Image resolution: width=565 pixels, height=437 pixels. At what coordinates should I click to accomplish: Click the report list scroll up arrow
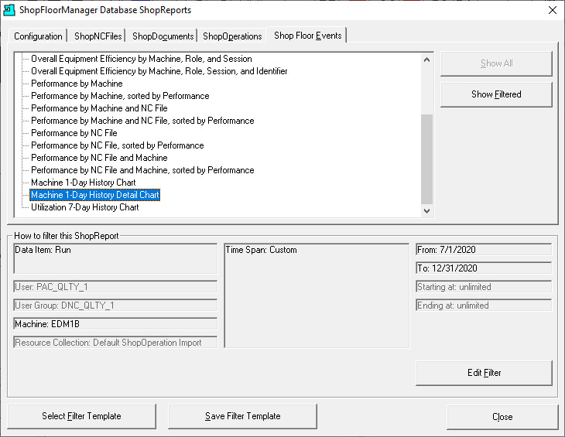coord(427,60)
